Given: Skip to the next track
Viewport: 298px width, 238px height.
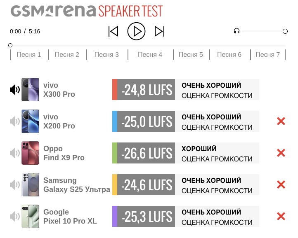Looking at the screenshot, I should click(x=159, y=31).
